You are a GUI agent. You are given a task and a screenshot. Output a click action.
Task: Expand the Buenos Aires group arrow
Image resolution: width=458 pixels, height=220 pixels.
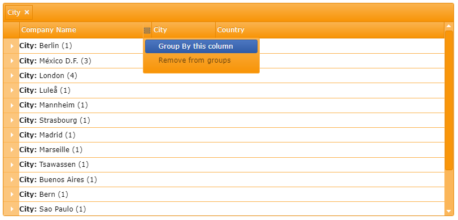[x=12, y=180]
